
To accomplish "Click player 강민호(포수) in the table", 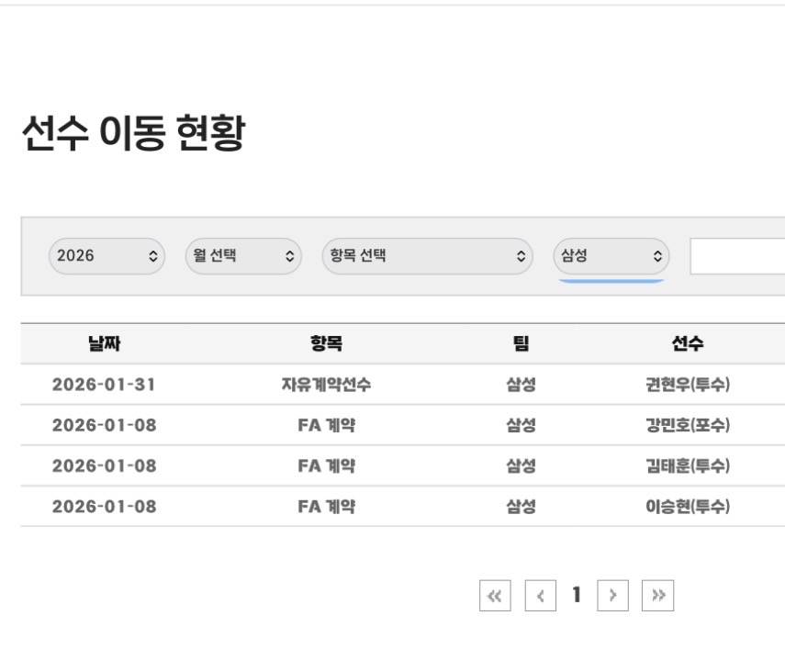I will (688, 425).
